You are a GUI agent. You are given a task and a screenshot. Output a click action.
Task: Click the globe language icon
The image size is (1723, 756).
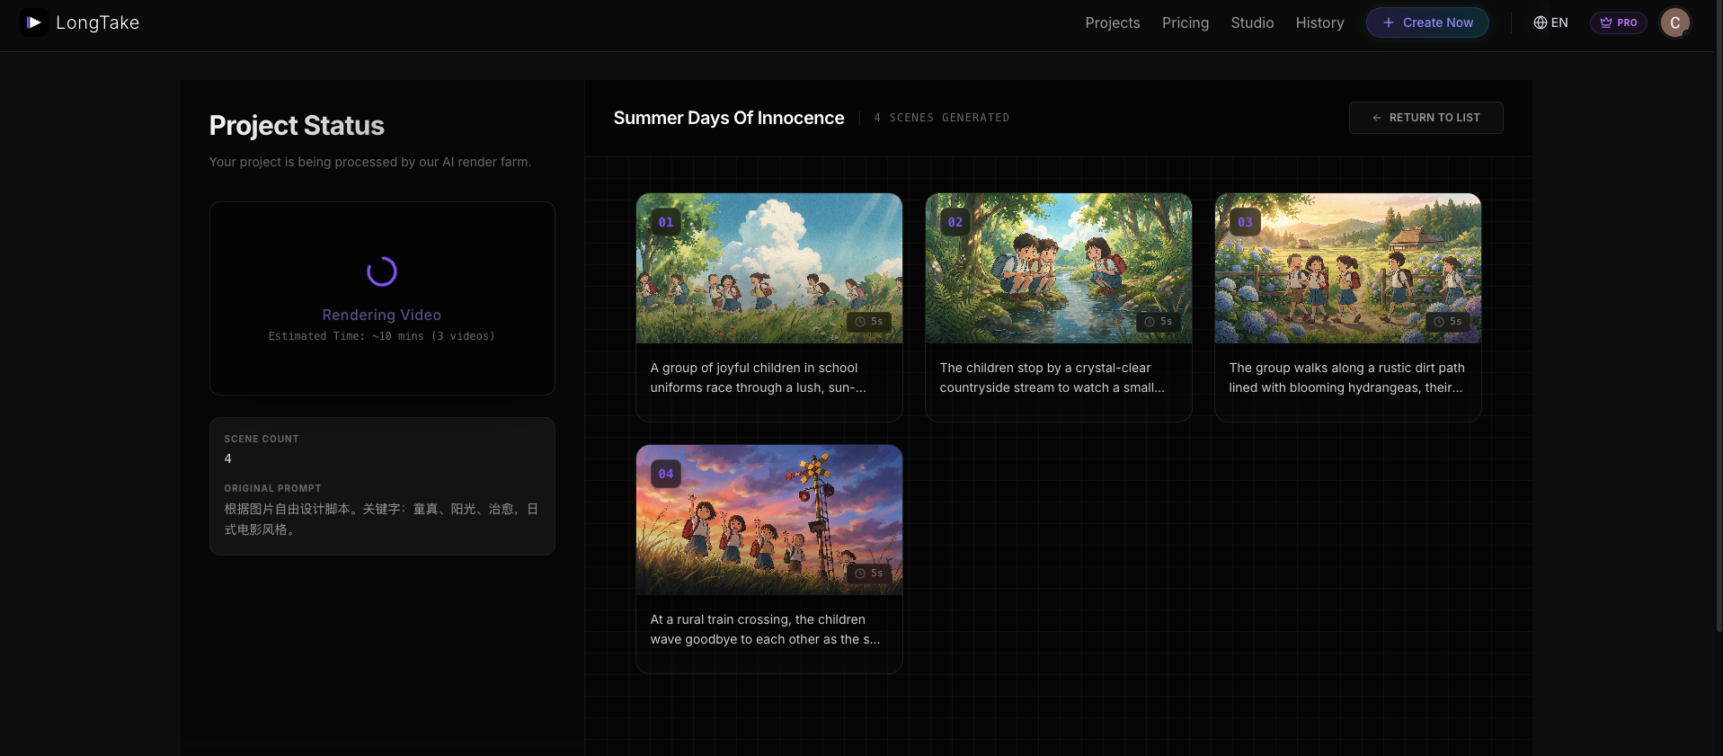point(1540,22)
